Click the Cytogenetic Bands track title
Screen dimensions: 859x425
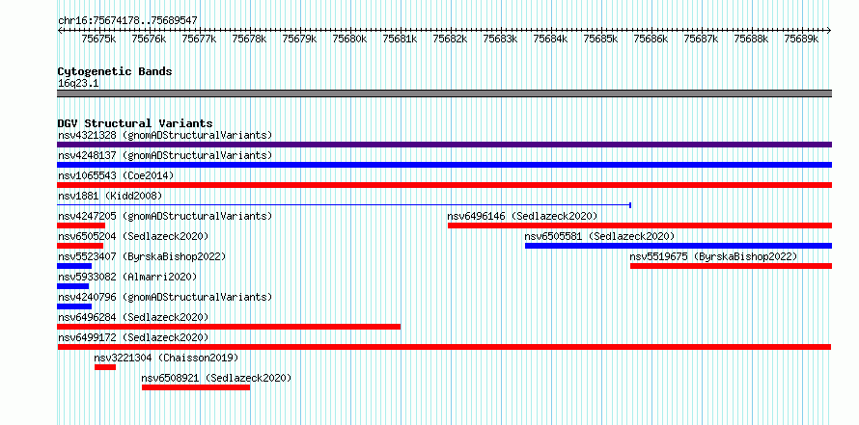(115, 71)
